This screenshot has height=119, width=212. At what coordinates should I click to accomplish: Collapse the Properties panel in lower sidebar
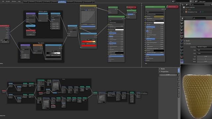160,72
